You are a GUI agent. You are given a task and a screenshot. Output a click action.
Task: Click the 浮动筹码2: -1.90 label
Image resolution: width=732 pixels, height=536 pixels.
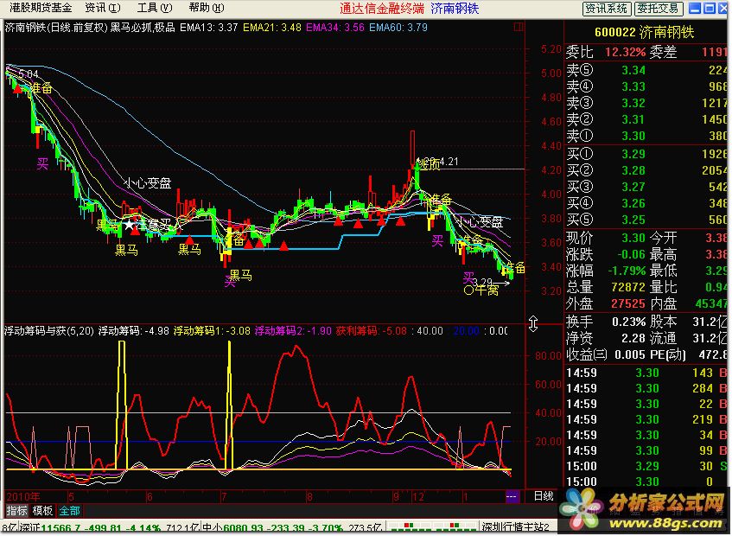(293, 331)
